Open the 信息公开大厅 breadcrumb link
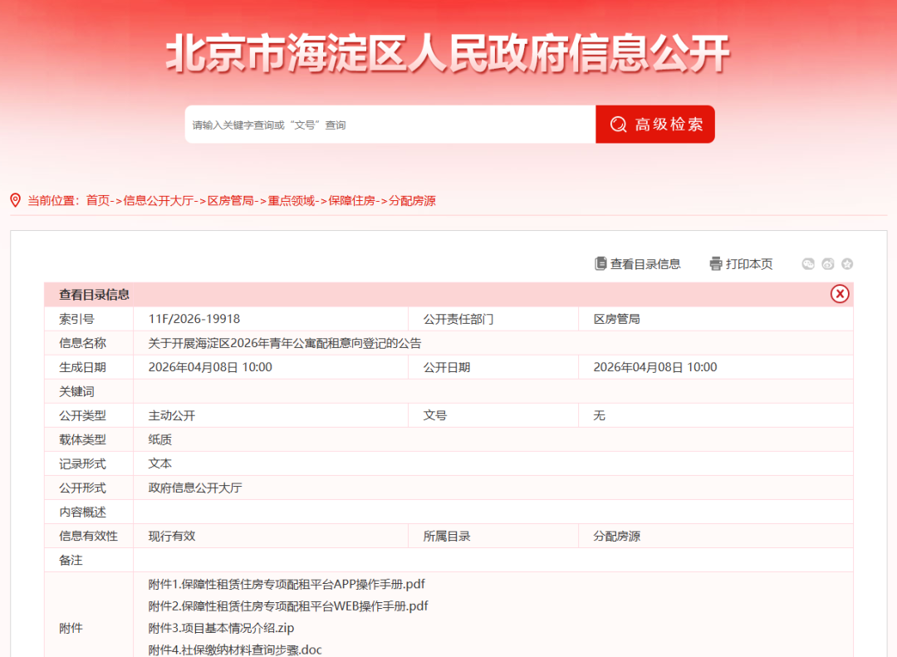897x657 pixels. [x=158, y=200]
